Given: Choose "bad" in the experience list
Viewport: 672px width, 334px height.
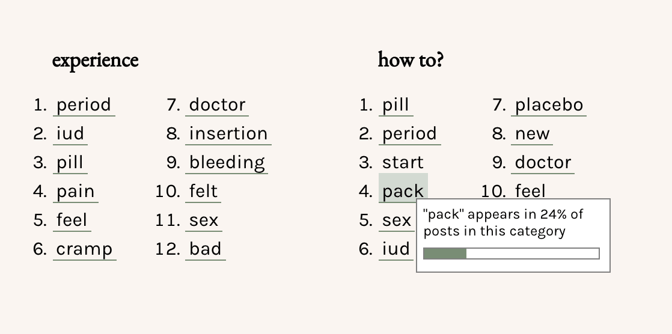Looking at the screenshot, I should click(x=205, y=249).
